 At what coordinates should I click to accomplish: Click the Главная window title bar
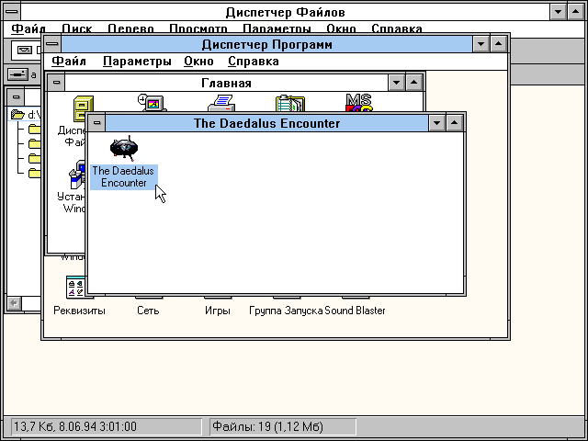pos(226,83)
